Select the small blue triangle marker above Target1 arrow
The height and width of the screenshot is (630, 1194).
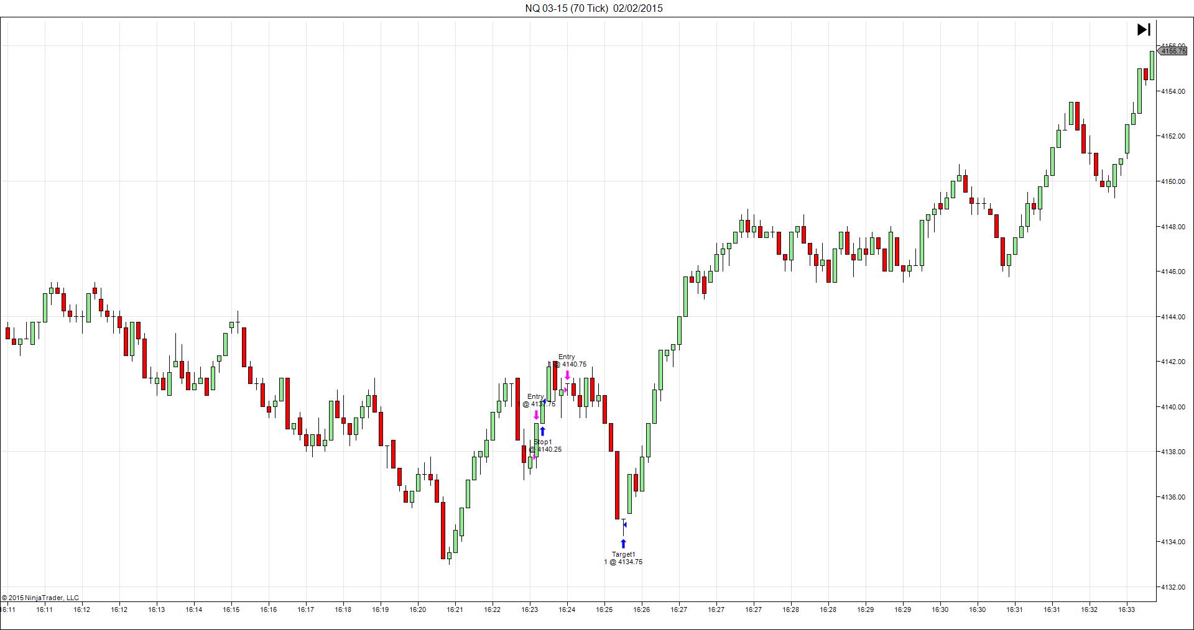tap(624, 525)
